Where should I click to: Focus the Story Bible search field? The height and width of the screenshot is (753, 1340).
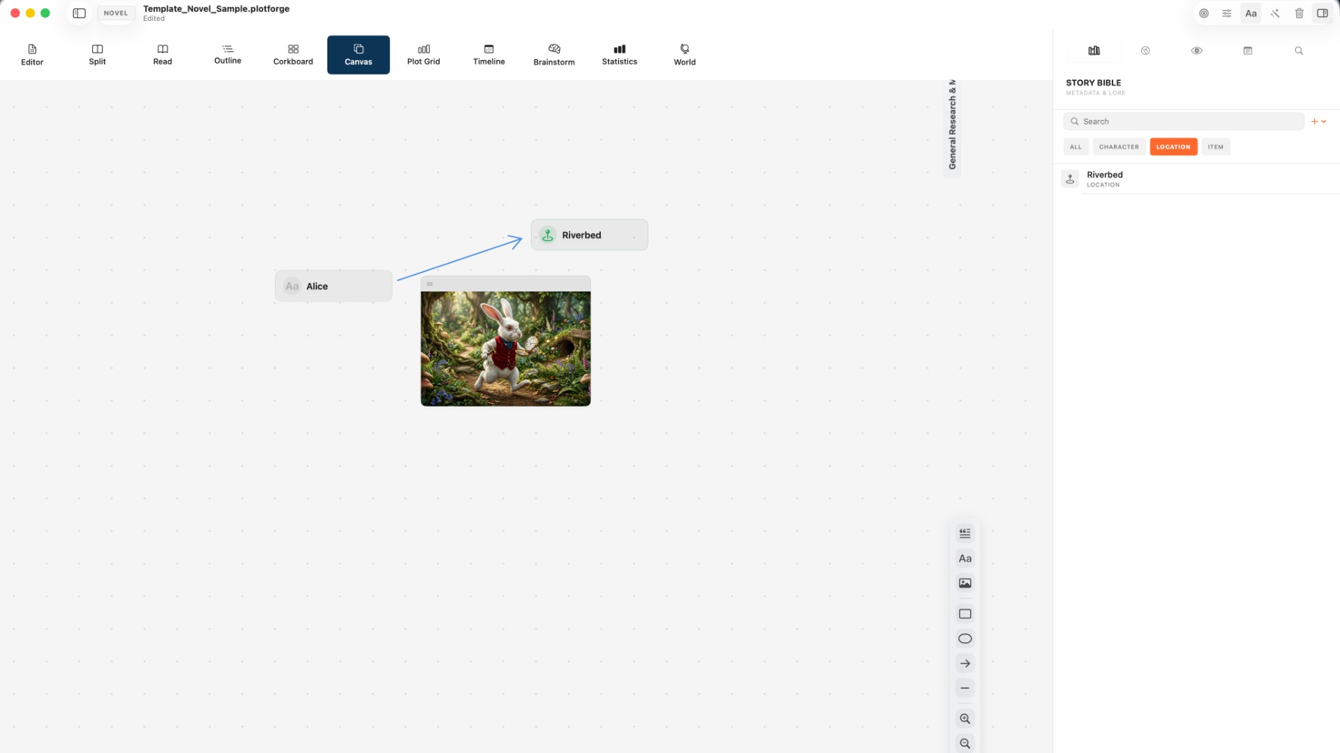(x=1184, y=121)
